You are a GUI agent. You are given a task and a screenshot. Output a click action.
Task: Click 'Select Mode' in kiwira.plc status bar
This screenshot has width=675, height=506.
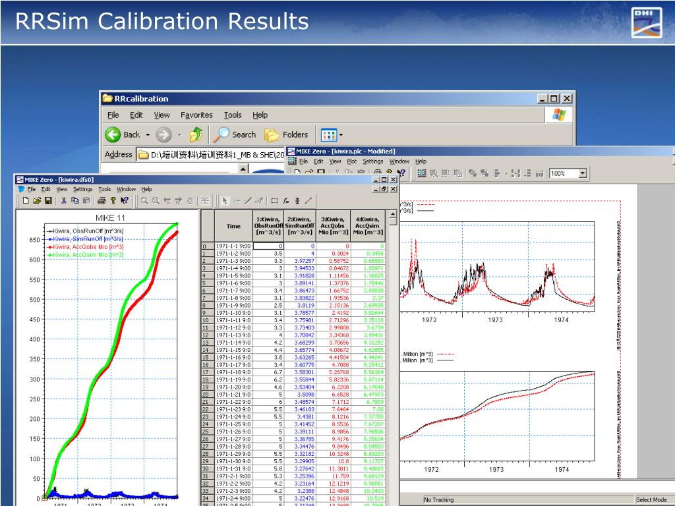[651, 499]
